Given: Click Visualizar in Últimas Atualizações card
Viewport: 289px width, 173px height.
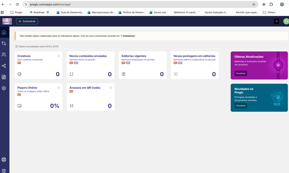Looking at the screenshot, I should 241,73.
